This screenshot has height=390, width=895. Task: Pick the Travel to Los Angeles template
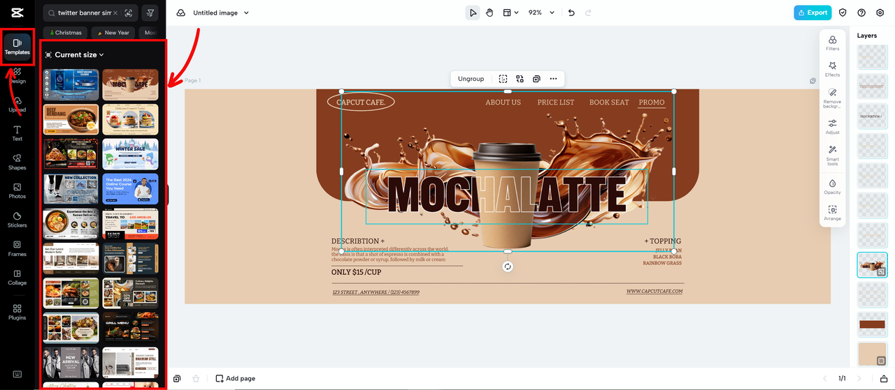(130, 223)
